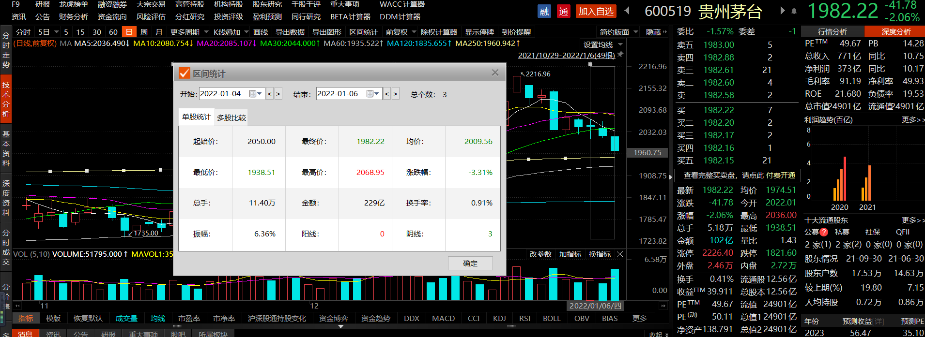Click the end date input field
Screen dimensions: 925x337
(x=340, y=94)
